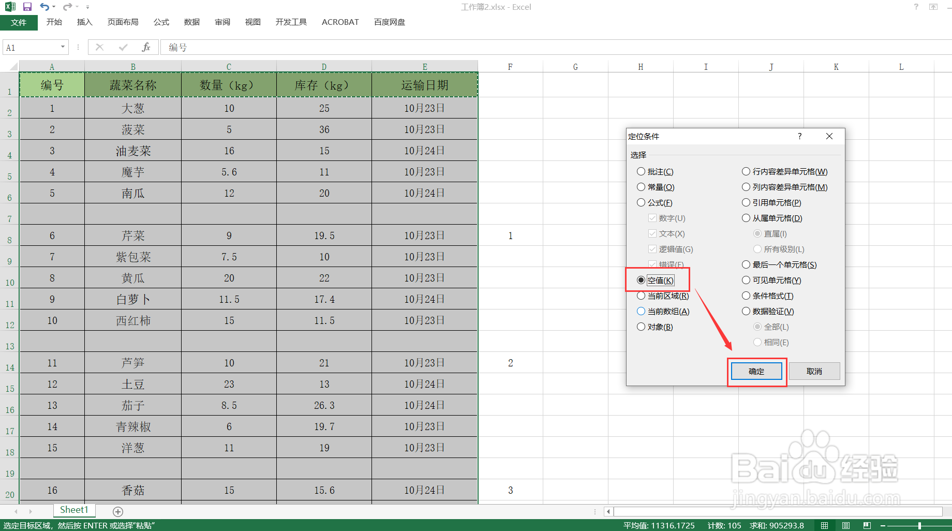Switch to the 页面布局 ribbon tab
Image resolution: width=952 pixels, height=531 pixels.
click(x=123, y=22)
